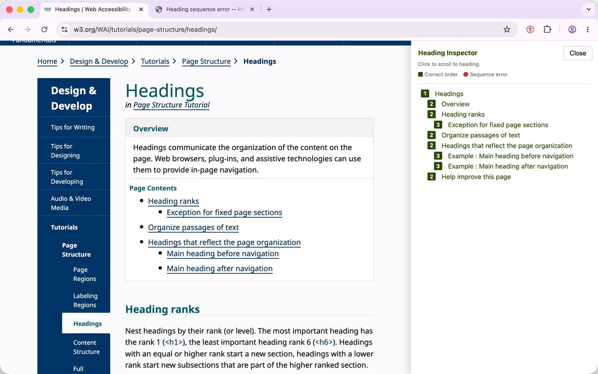
Task: Open the profile avatar icon
Action: pos(572,29)
